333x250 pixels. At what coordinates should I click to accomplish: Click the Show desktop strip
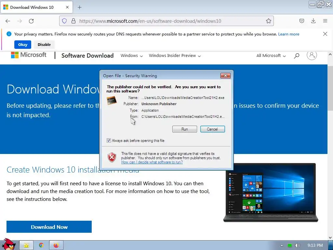coord(331,245)
